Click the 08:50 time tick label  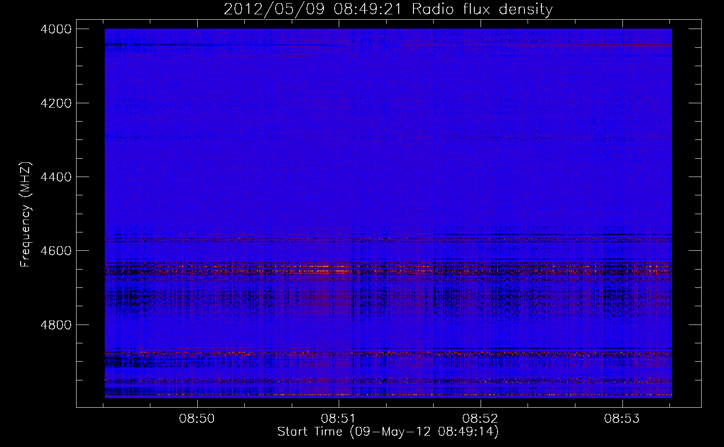(x=197, y=419)
